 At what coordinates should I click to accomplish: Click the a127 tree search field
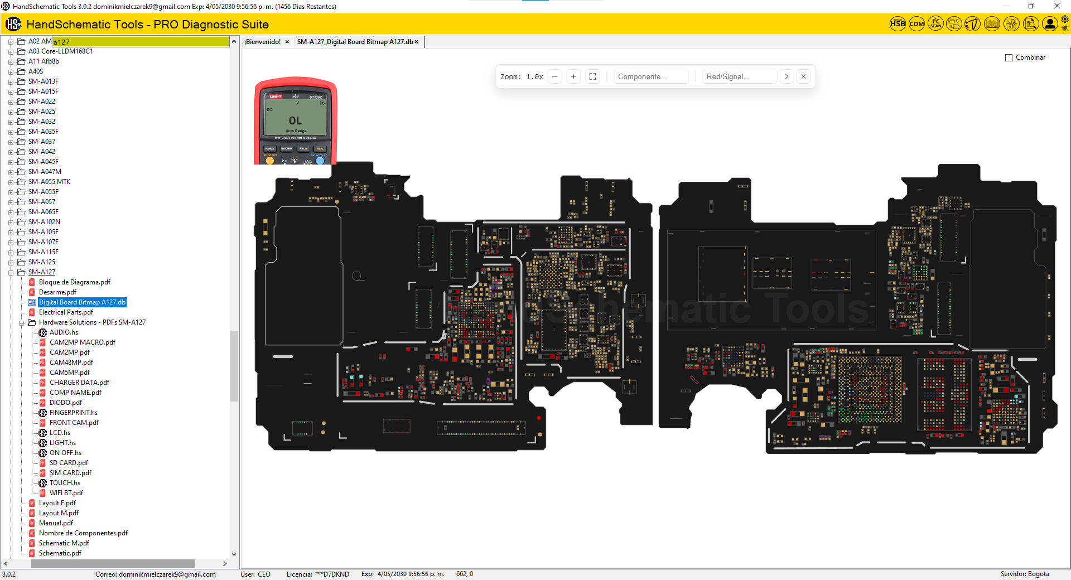tap(141, 42)
